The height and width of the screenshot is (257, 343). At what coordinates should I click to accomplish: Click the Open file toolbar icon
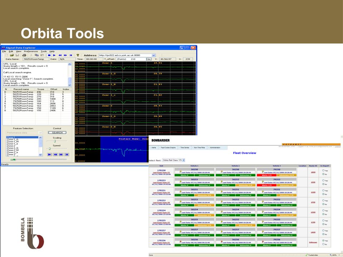[12, 55]
